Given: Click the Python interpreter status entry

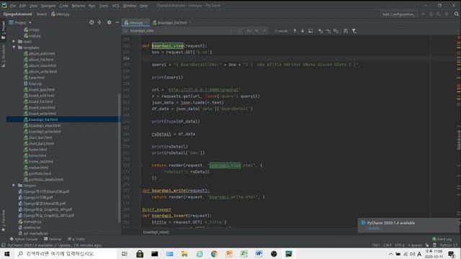Looking at the screenshot, I should point(449,245).
